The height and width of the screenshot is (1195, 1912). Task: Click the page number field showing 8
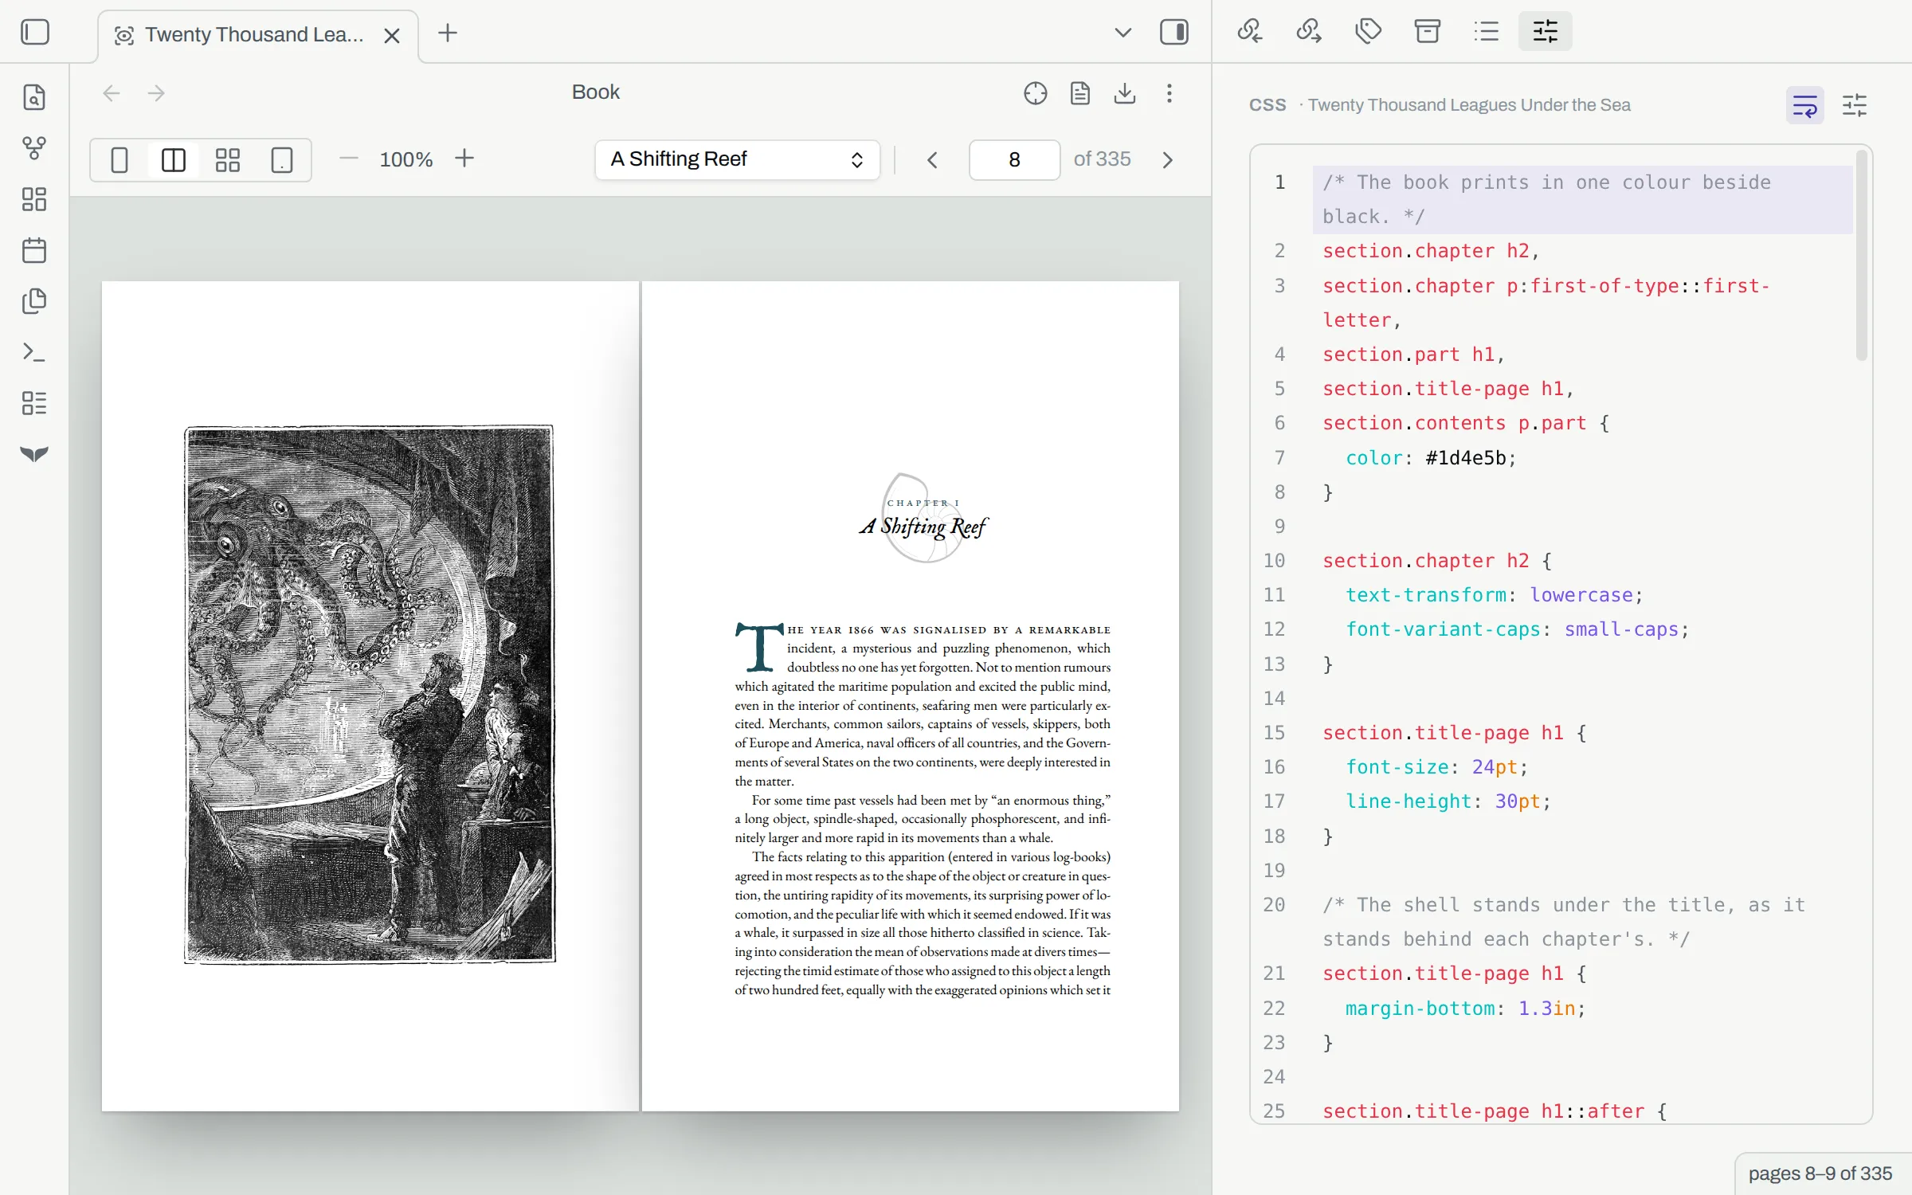tap(1014, 160)
